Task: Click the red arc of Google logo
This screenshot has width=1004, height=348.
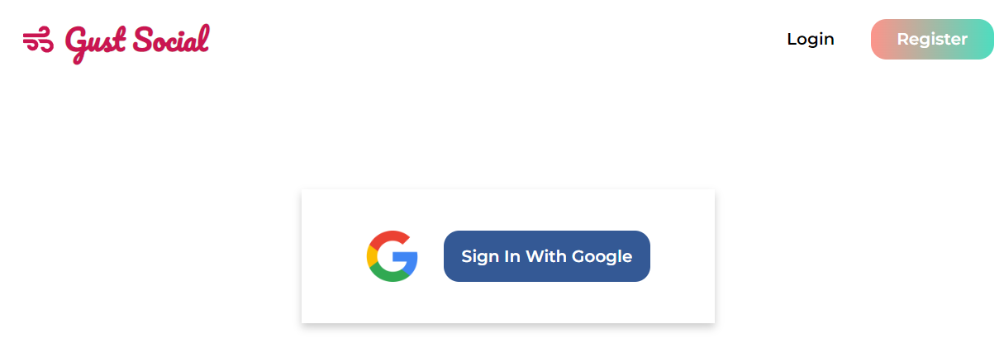Action: [390, 237]
